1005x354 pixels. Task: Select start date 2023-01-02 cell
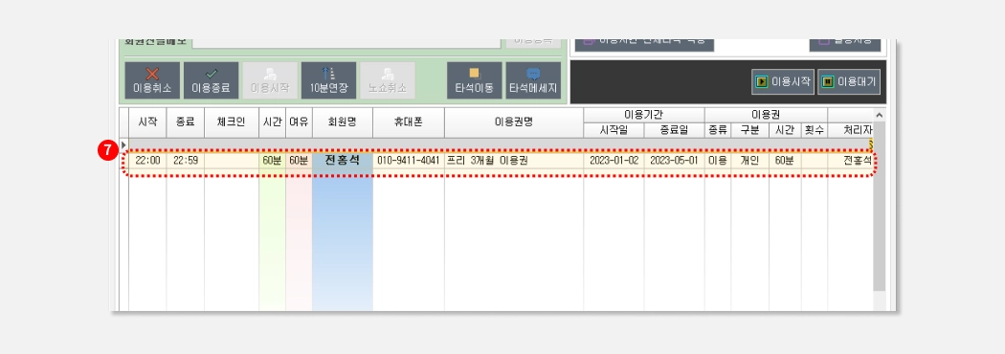(614, 160)
